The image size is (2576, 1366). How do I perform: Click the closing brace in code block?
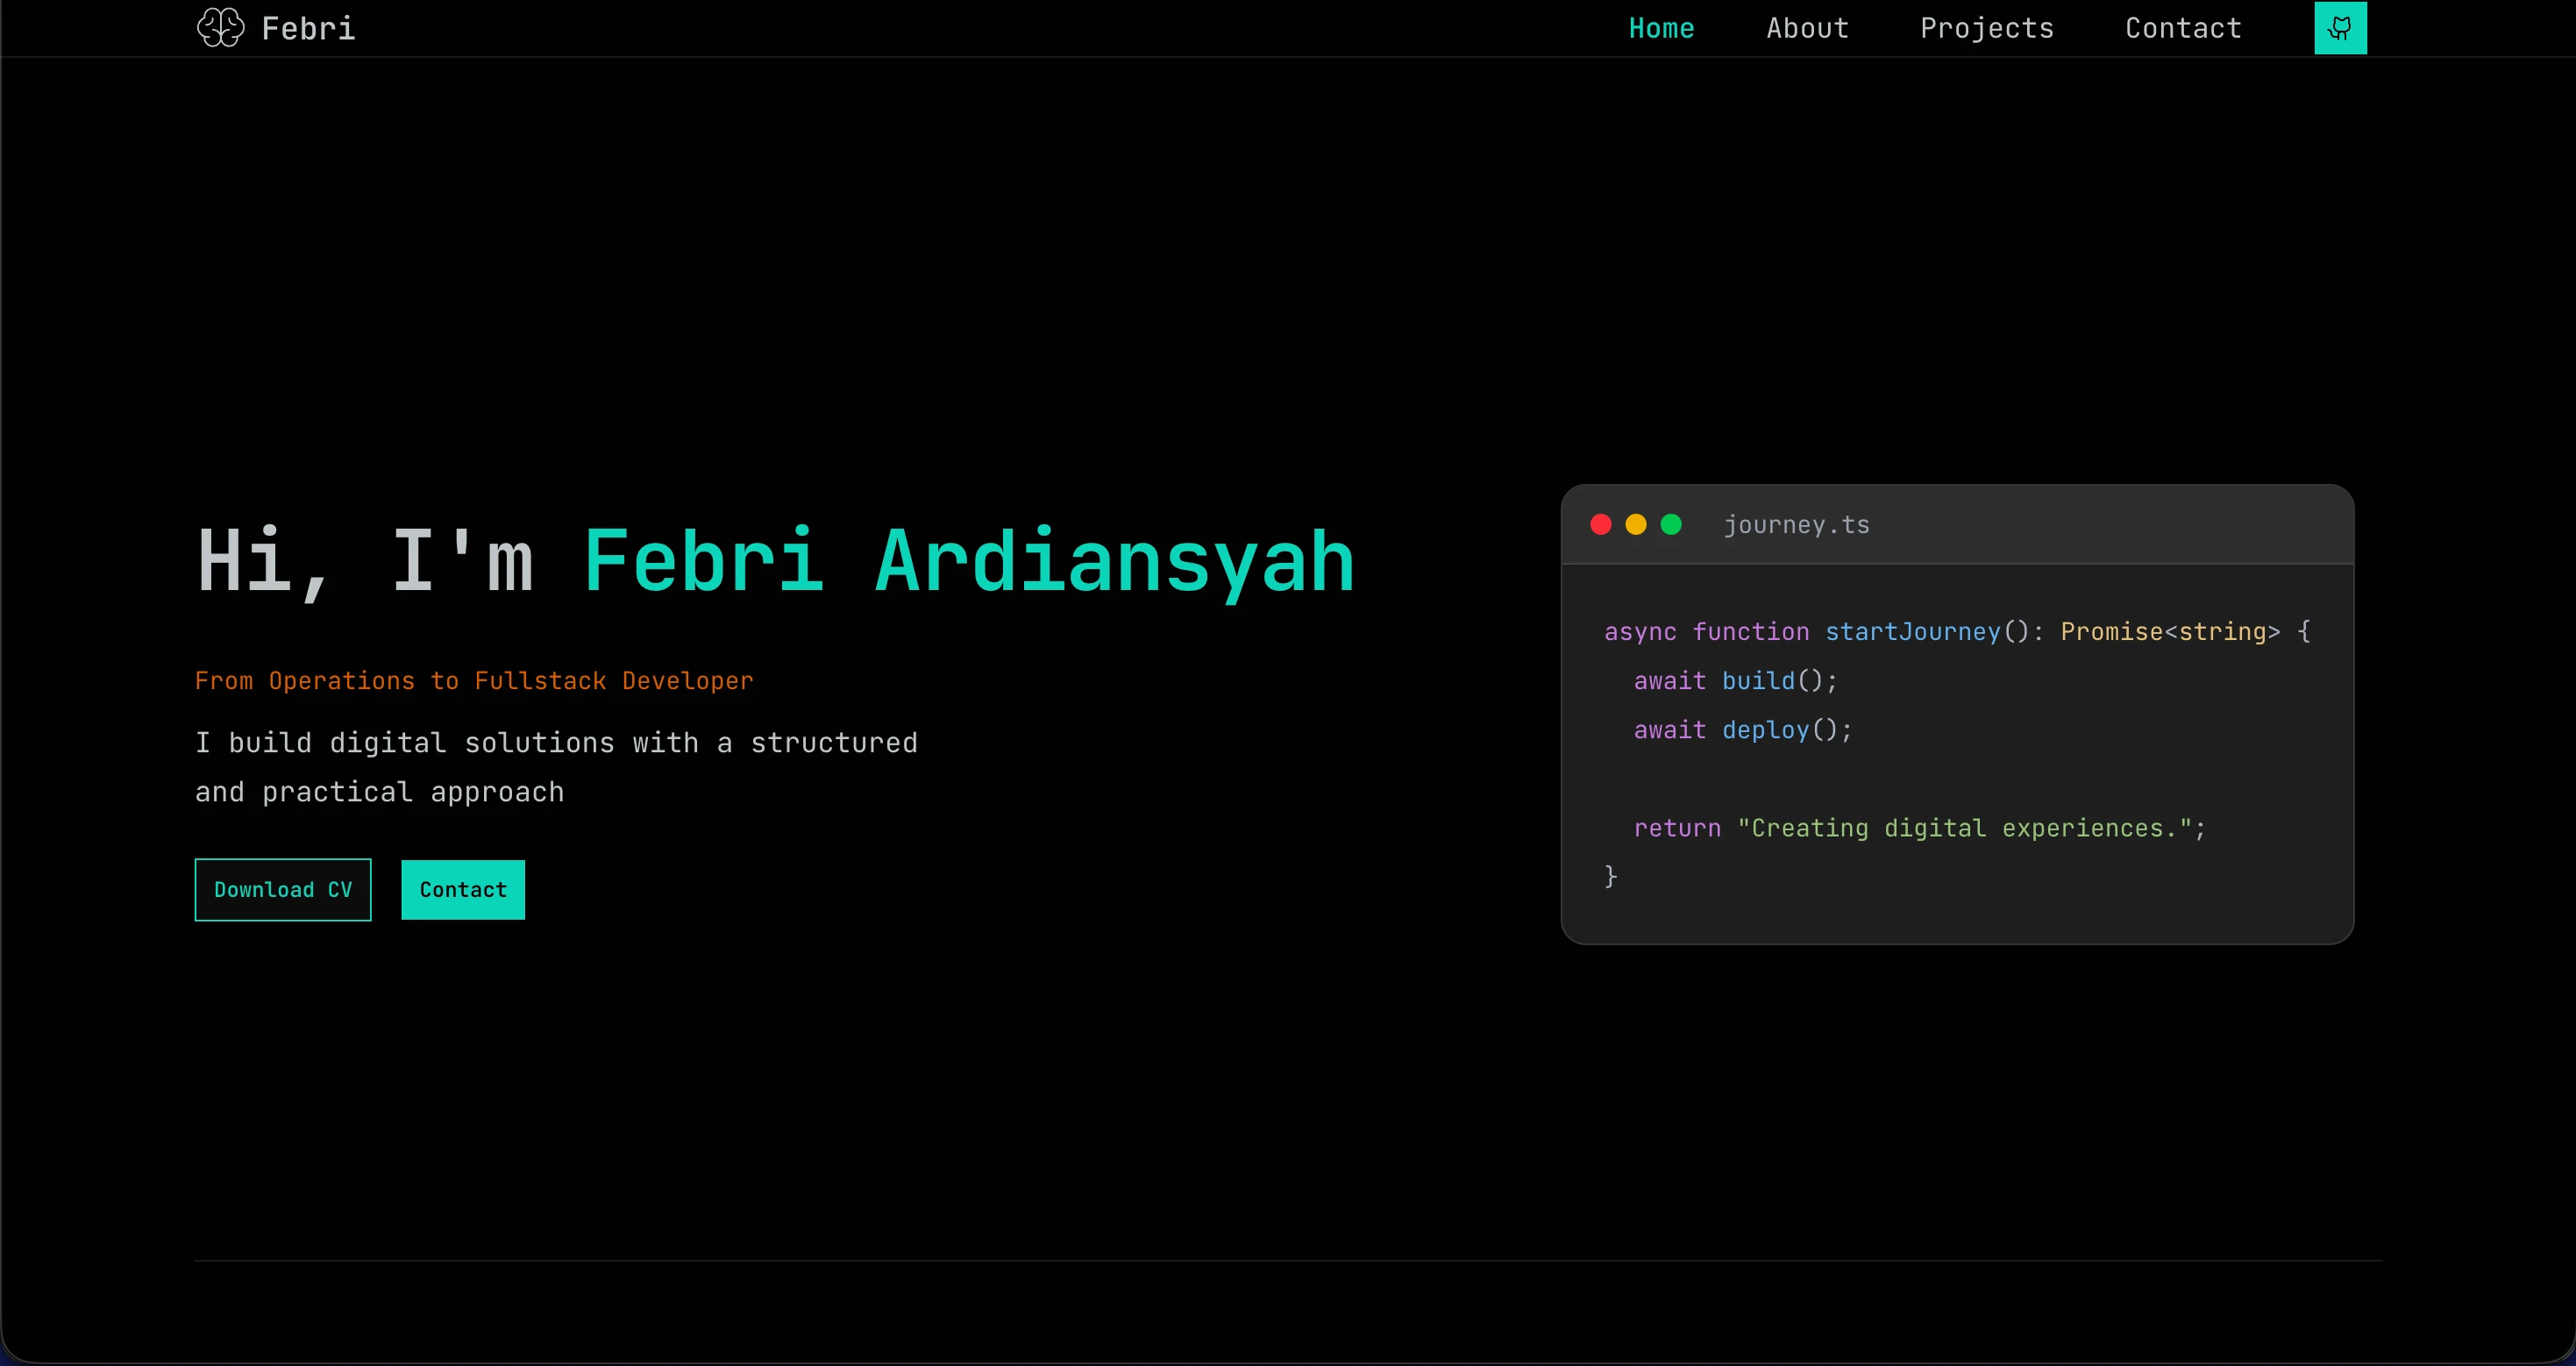[1610, 876]
